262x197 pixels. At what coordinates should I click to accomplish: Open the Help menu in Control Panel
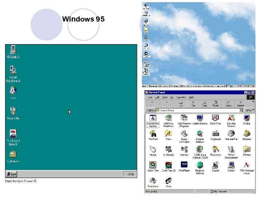191,97
